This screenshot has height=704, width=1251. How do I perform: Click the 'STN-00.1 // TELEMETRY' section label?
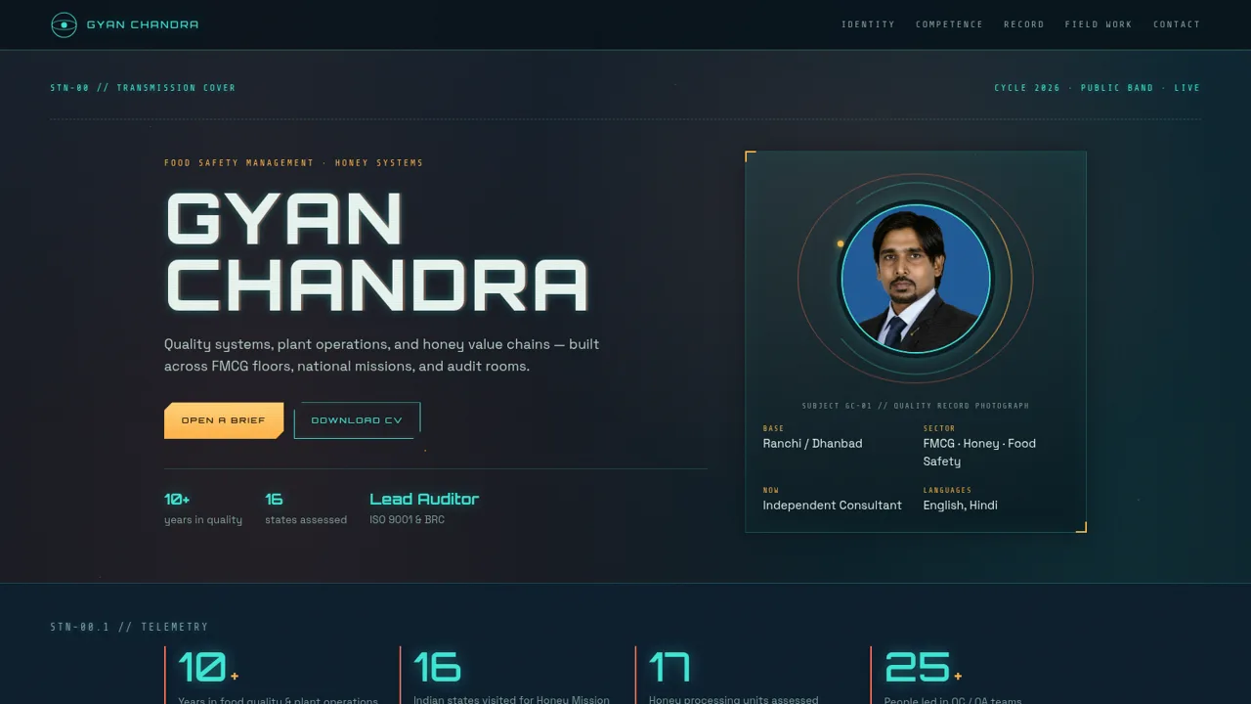pyautogui.click(x=129, y=627)
